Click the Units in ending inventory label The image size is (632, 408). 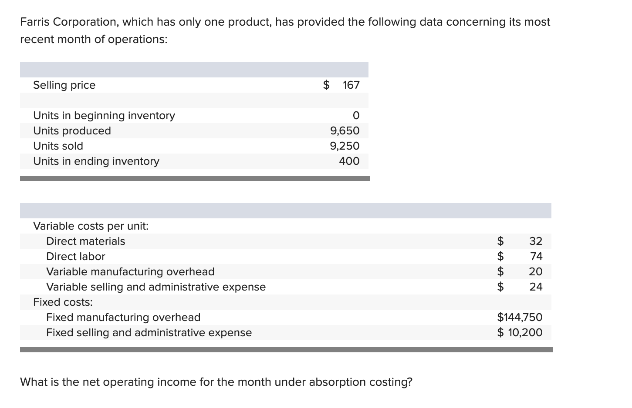tap(96, 161)
